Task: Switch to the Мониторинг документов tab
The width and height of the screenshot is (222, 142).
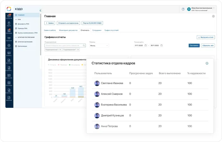Action: coord(68,30)
